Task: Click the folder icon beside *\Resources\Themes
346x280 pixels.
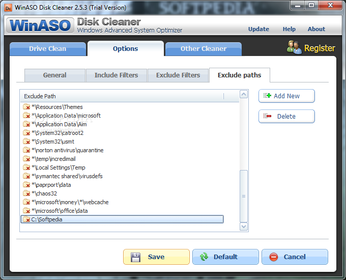Action: point(26,107)
